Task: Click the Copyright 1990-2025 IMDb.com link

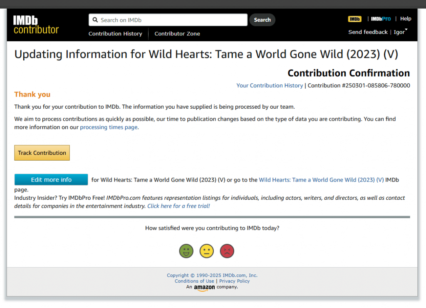Action: [212, 276]
